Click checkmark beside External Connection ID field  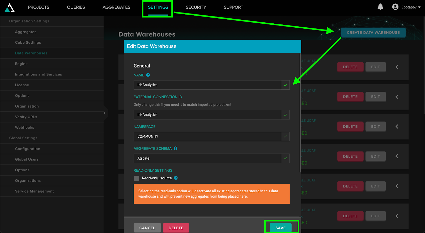285,115
